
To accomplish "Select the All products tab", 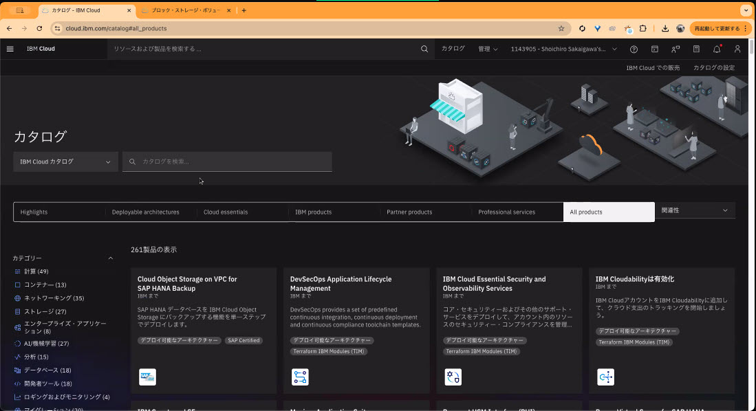I will pyautogui.click(x=609, y=212).
